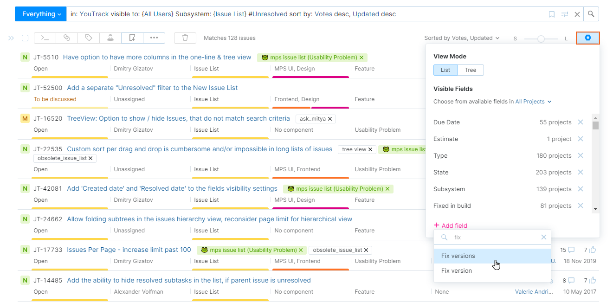
Task: Open the All Projects field source dropdown
Action: click(533, 102)
